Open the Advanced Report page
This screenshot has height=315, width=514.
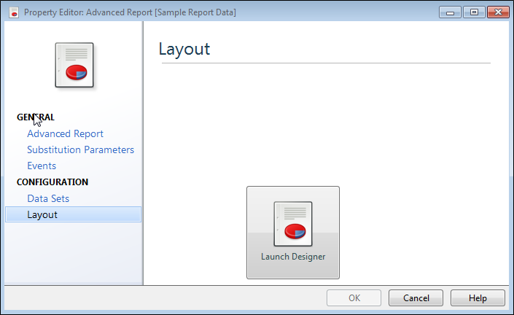(65, 133)
